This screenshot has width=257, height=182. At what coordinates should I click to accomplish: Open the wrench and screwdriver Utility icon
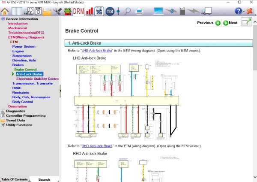[57, 11]
